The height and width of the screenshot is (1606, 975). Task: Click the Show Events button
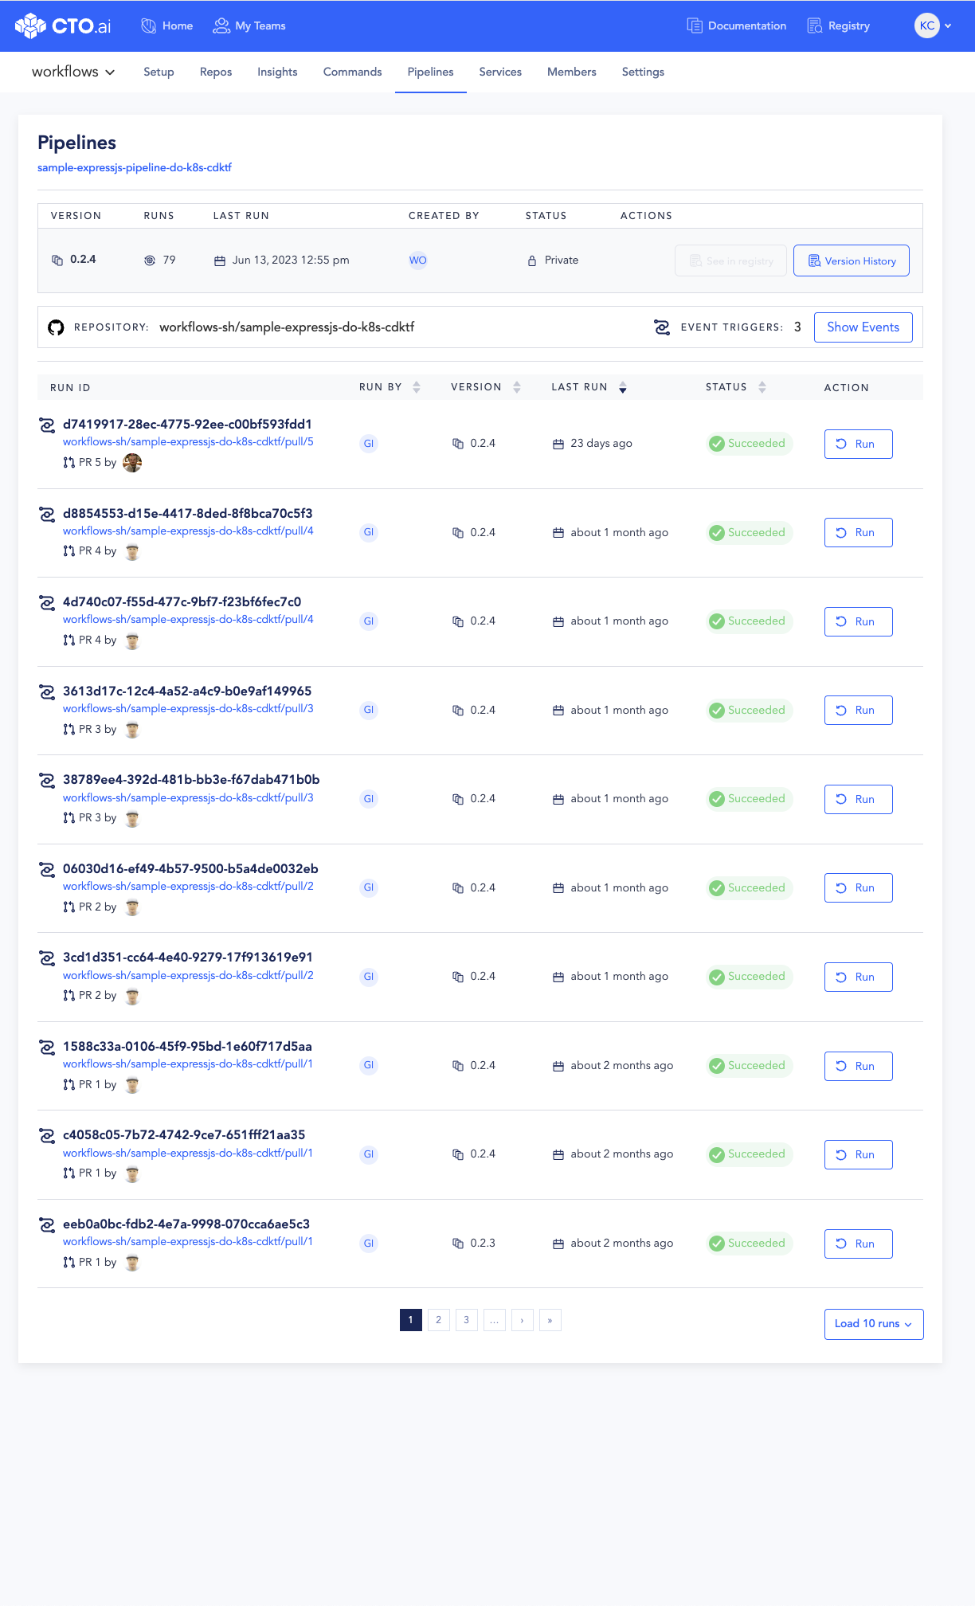[863, 327]
